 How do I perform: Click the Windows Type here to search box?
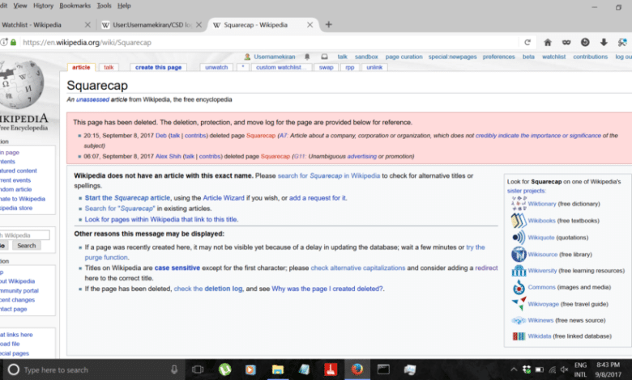[x=93, y=369]
